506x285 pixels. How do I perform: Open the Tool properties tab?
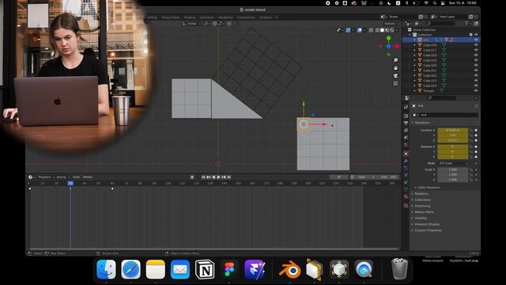point(406,108)
